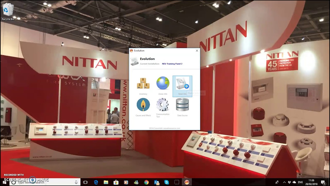Open the Panel Info icon
The width and height of the screenshot is (330, 186).
pyautogui.click(x=182, y=86)
